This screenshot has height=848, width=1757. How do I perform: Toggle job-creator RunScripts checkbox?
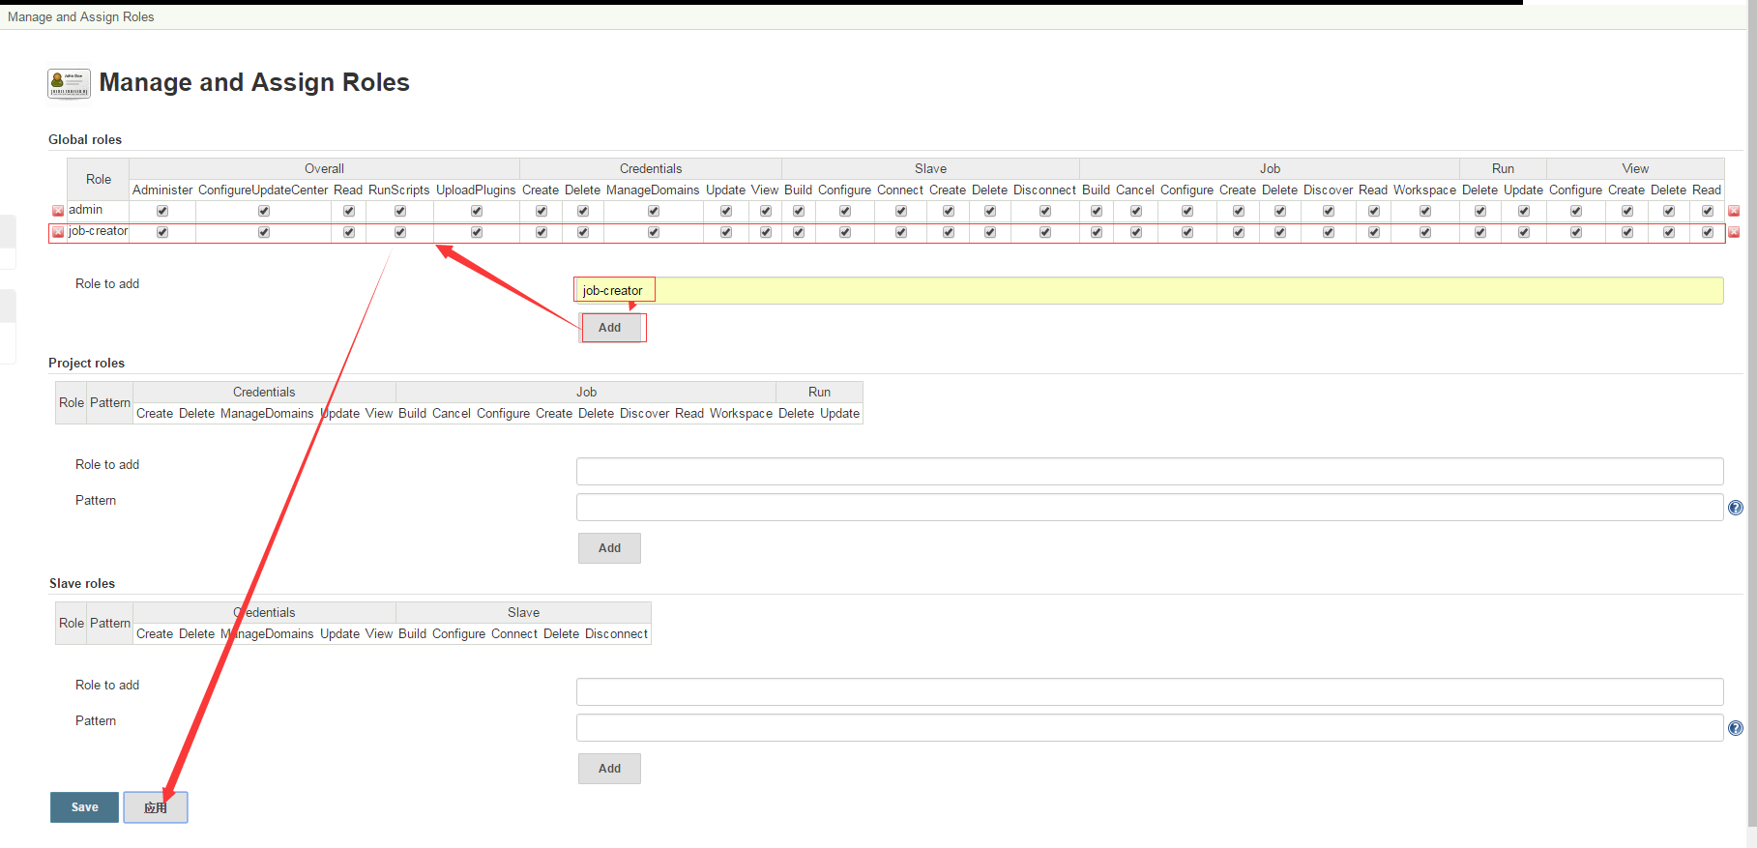tap(400, 232)
